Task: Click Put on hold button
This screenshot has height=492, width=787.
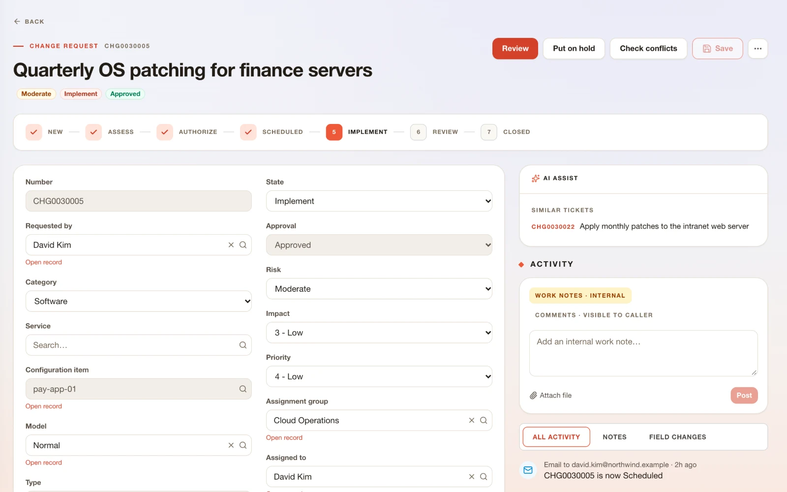Action: tap(574, 49)
